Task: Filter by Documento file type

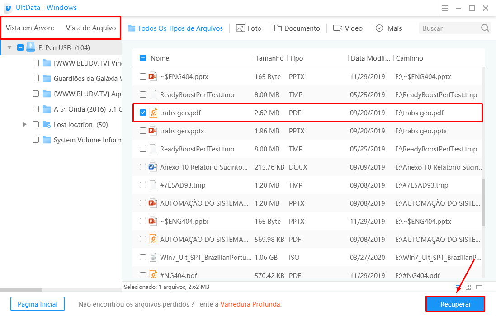Action: pyautogui.click(x=297, y=28)
